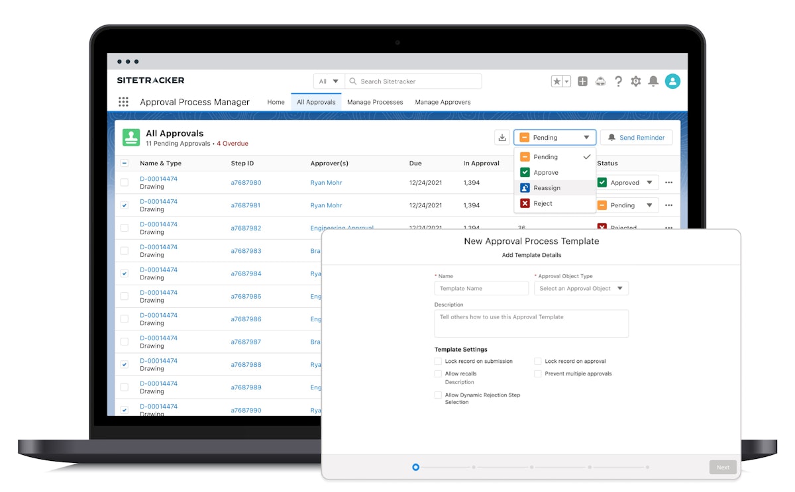This screenshot has width=795, height=492.
Task: Check the Lock record on submission checkbox
Action: pyautogui.click(x=438, y=361)
